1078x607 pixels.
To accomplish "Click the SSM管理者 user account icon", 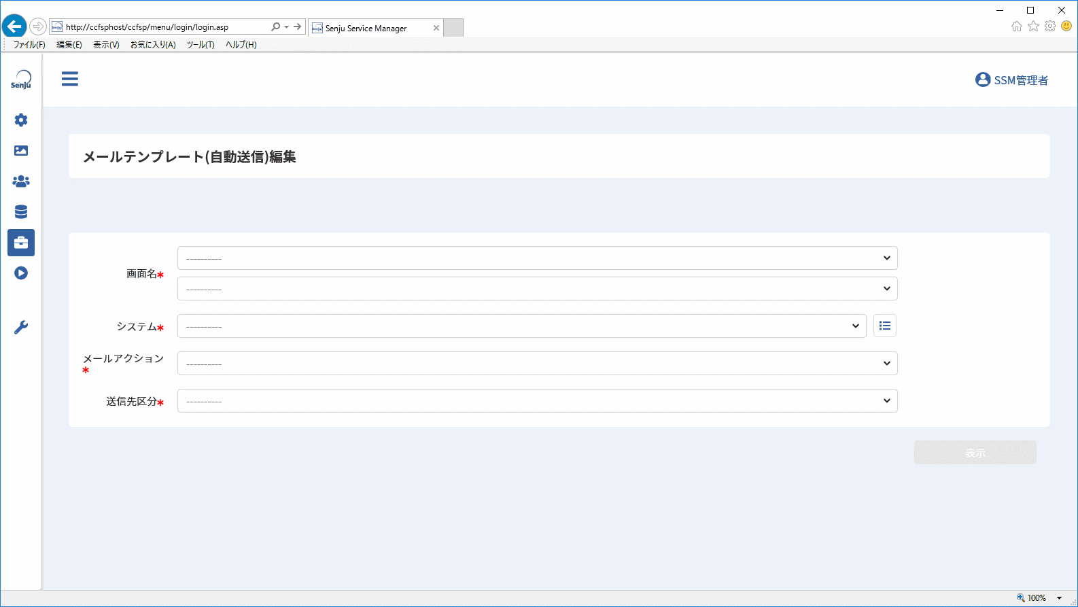I will pos(983,80).
